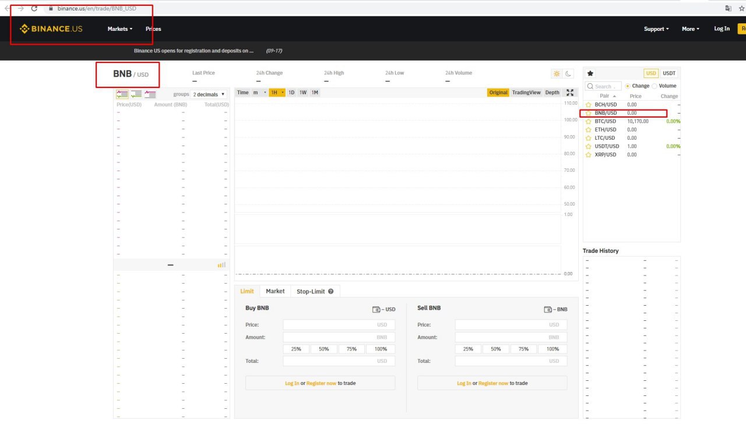Open the Markets dropdown menu

[x=120, y=29]
